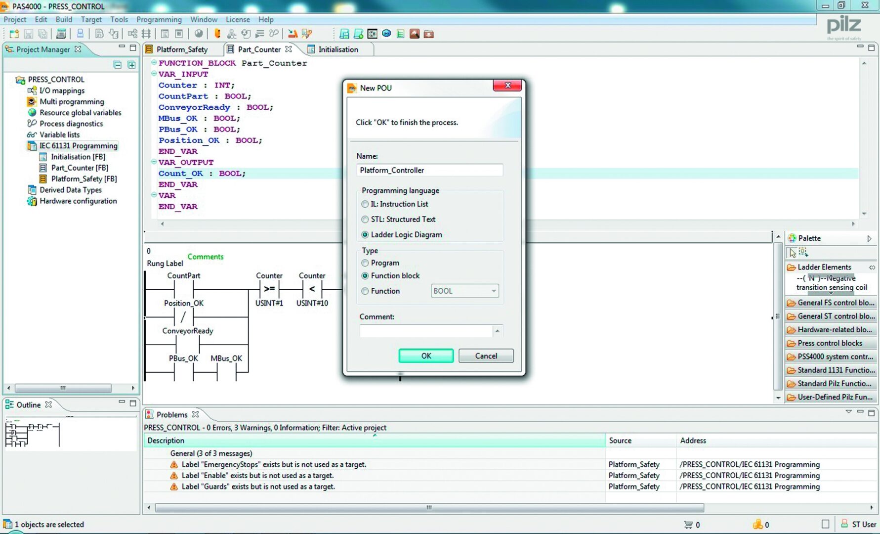The width and height of the screenshot is (880, 534).
Task: Select IL: Instruction List language
Action: click(x=365, y=204)
